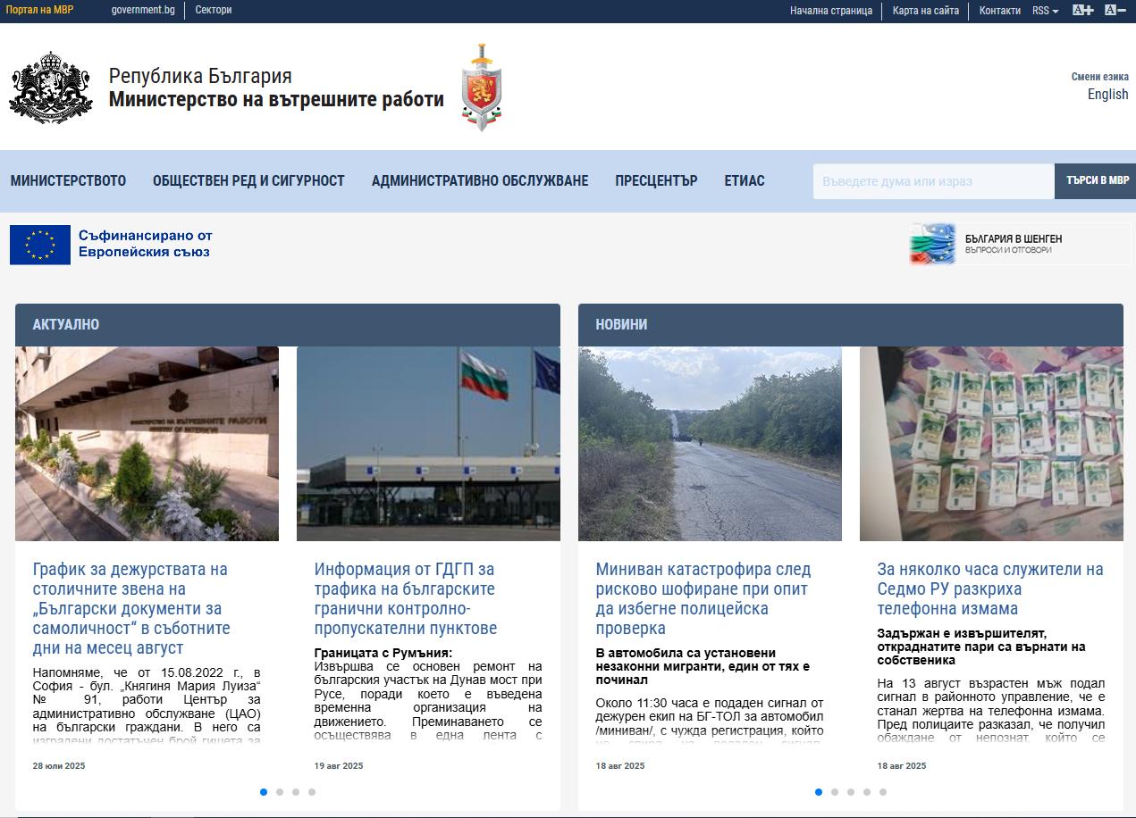The image size is (1136, 818).
Task: Select fourth Новини carousel dot
Action: click(867, 792)
